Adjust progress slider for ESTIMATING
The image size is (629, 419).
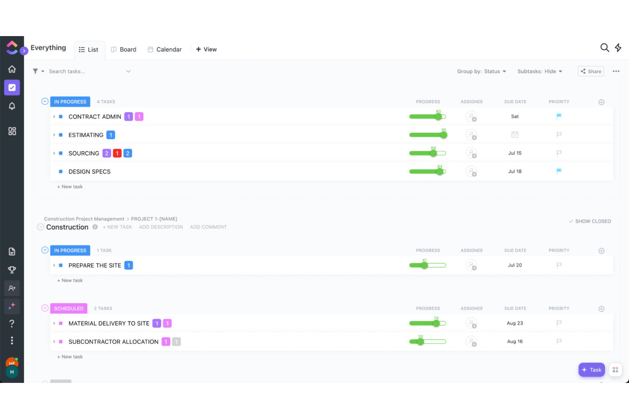coord(428,135)
